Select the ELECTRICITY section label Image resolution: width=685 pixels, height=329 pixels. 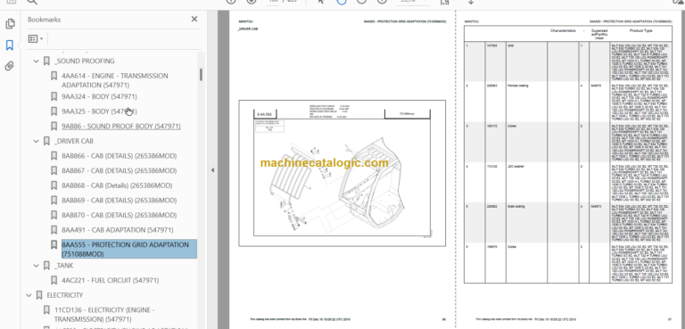pos(64,295)
